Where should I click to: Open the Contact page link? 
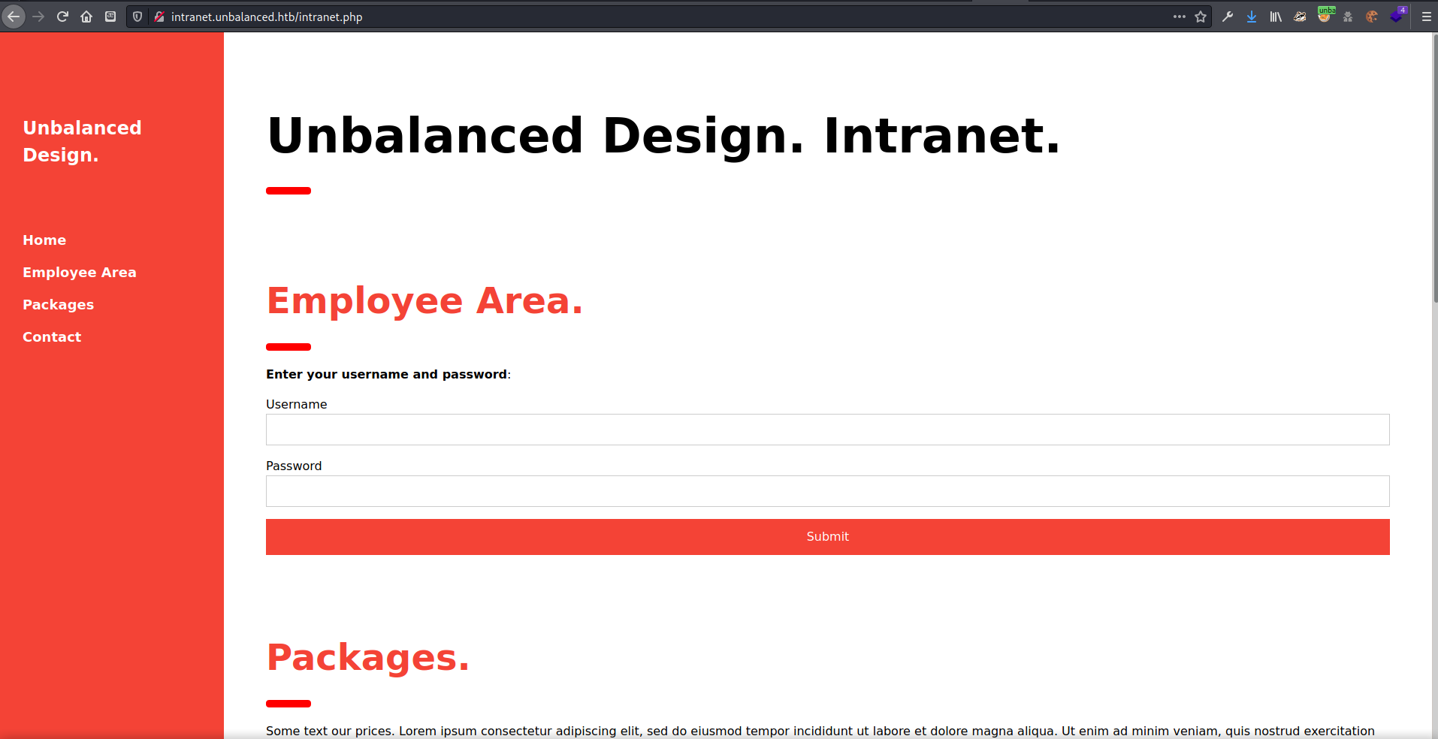(x=51, y=336)
